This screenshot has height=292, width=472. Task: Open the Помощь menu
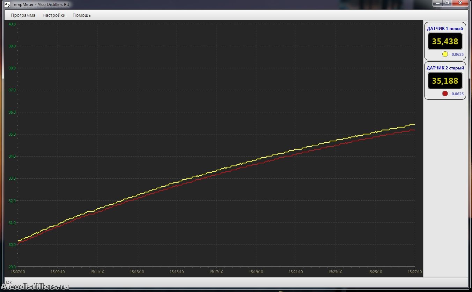[82, 15]
